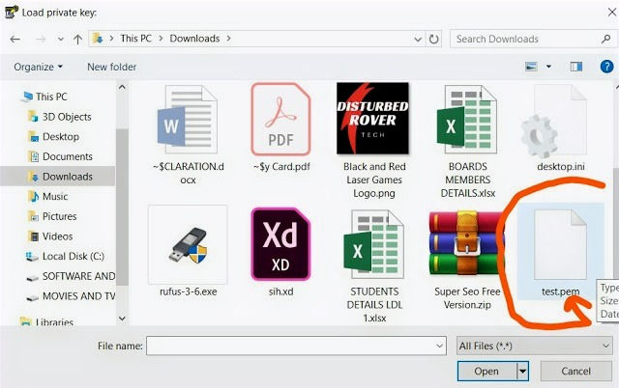Screen dimensions: 619x388
Task: Select the rufus-3-6.exe USB icon
Action: tap(188, 244)
